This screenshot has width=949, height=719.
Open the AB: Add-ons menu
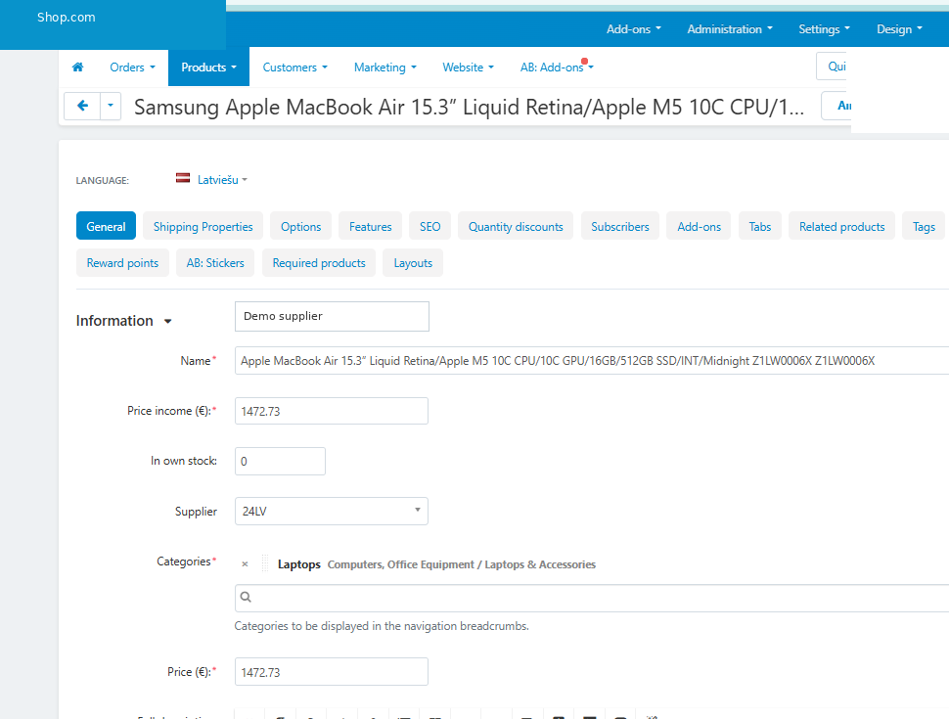click(557, 67)
